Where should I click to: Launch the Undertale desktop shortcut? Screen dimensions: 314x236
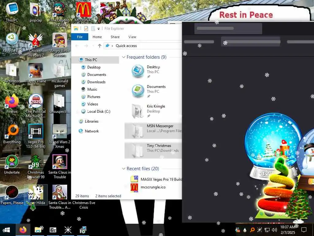point(12,165)
